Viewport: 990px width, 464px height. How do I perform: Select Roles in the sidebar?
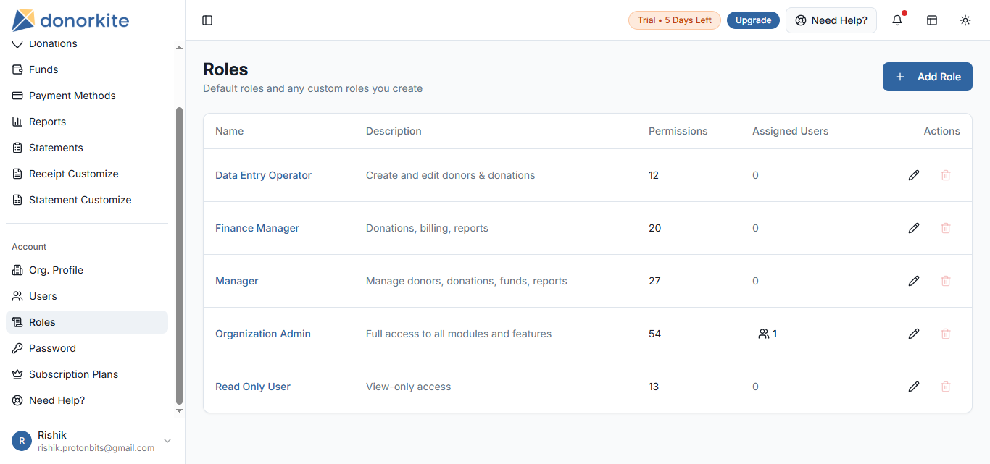(x=87, y=322)
